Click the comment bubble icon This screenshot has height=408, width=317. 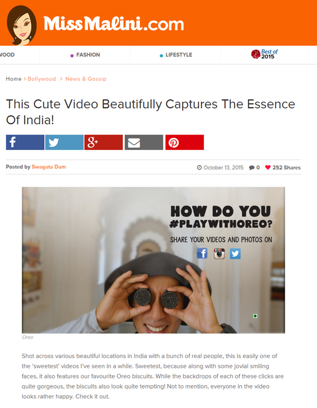coord(251,167)
